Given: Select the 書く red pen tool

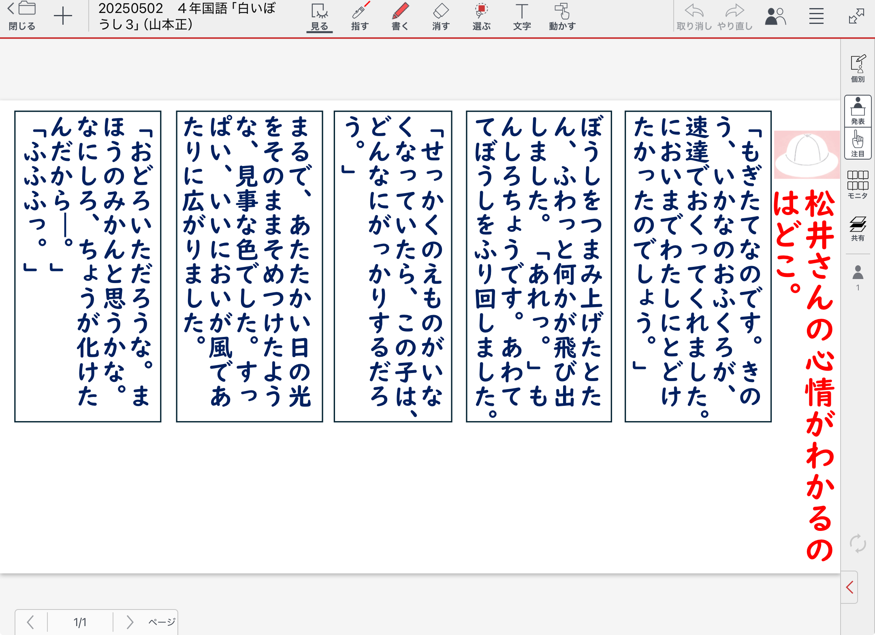Looking at the screenshot, I should (x=400, y=17).
